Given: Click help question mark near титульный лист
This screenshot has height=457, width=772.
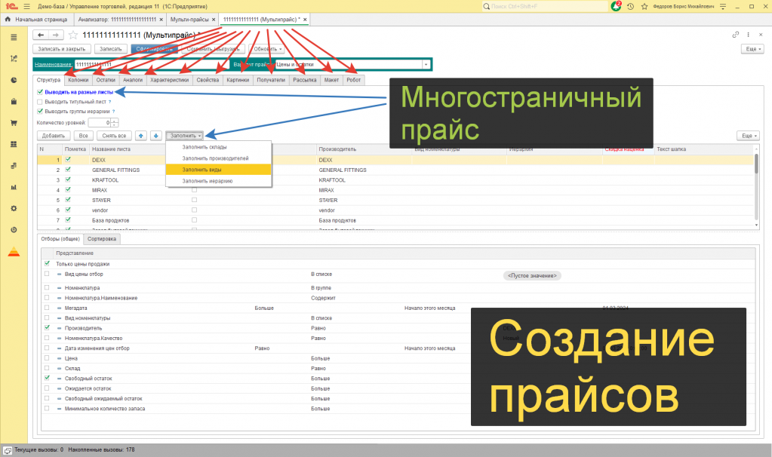Looking at the screenshot, I should (x=109, y=102).
